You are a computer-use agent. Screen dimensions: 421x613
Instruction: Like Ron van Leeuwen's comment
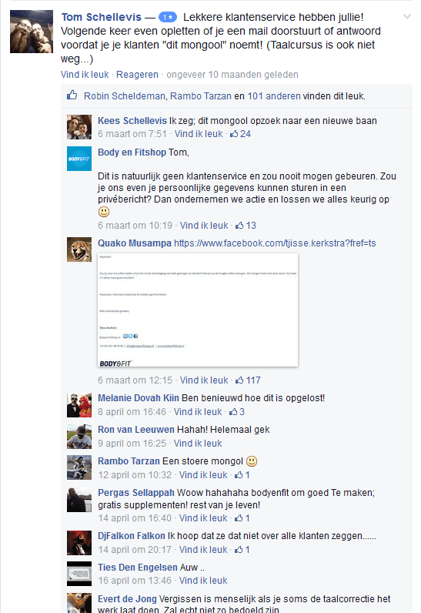point(198,444)
